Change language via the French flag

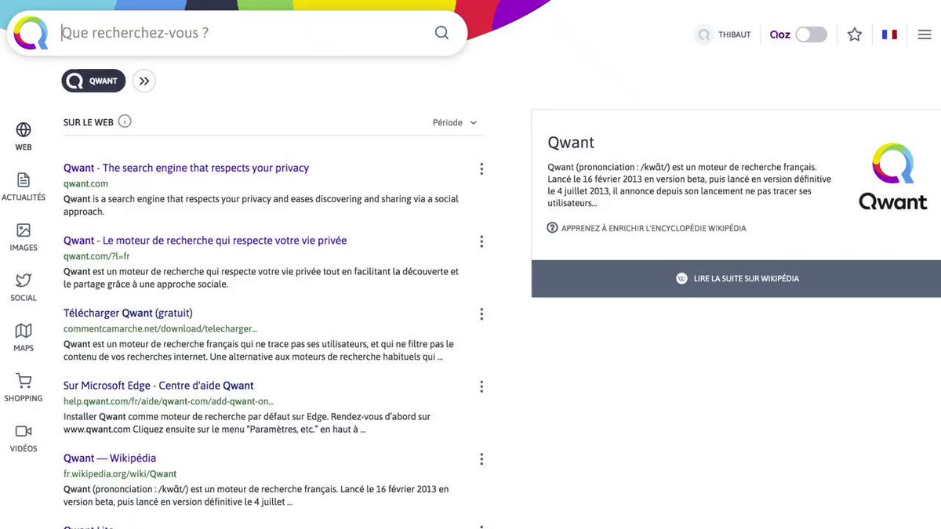(889, 34)
